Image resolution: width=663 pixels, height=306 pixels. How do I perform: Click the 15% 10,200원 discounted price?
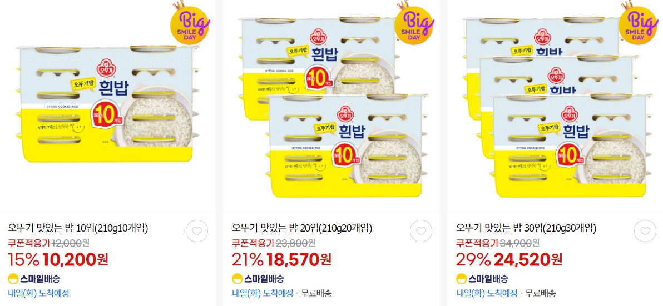(58, 259)
